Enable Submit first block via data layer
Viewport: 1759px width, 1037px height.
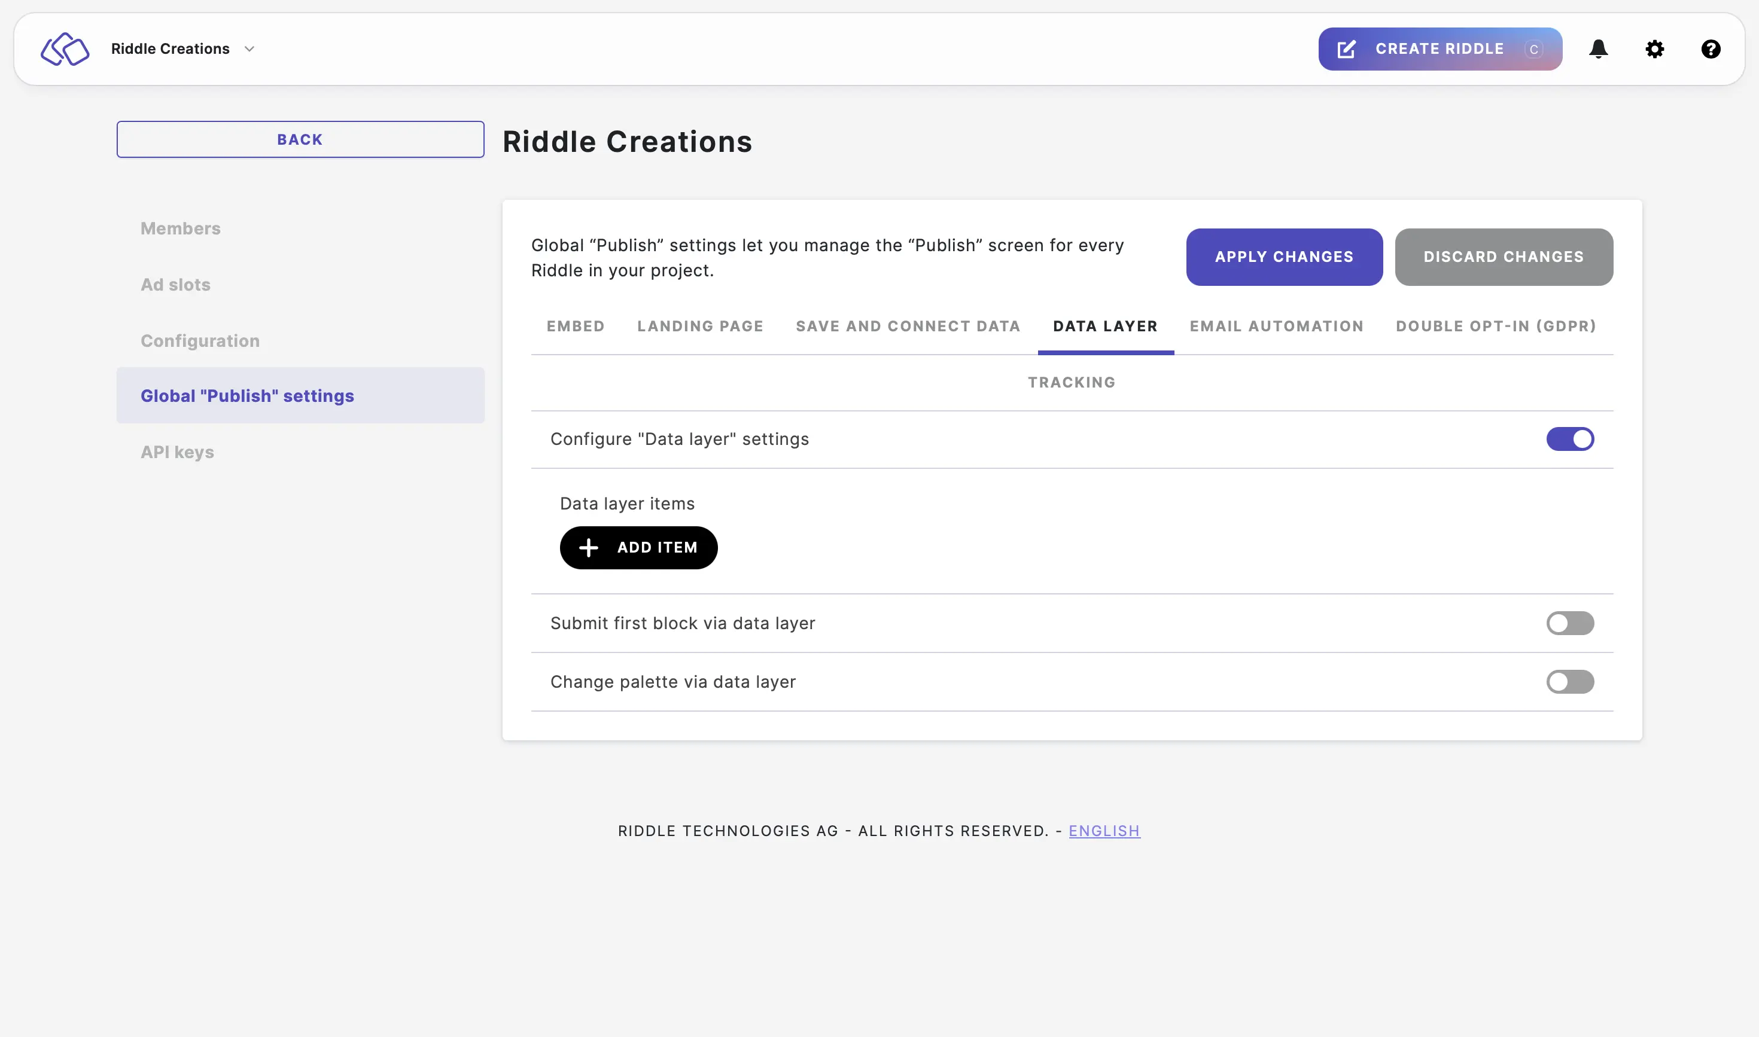pyautogui.click(x=1569, y=623)
